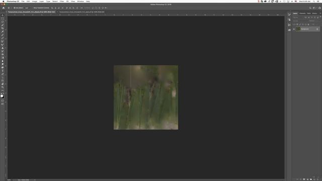Open the align and distribute three-dots menu

pyautogui.click(x=82, y=8)
